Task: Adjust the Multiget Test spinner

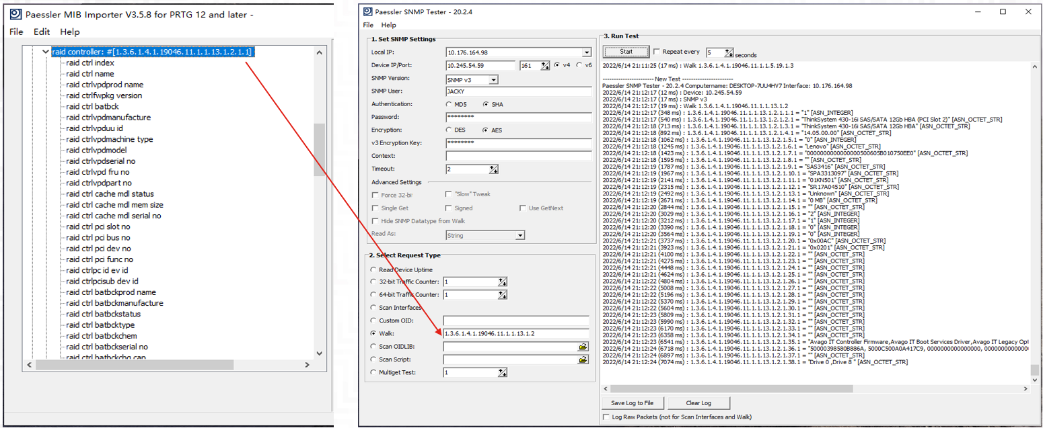Action: pyautogui.click(x=502, y=372)
